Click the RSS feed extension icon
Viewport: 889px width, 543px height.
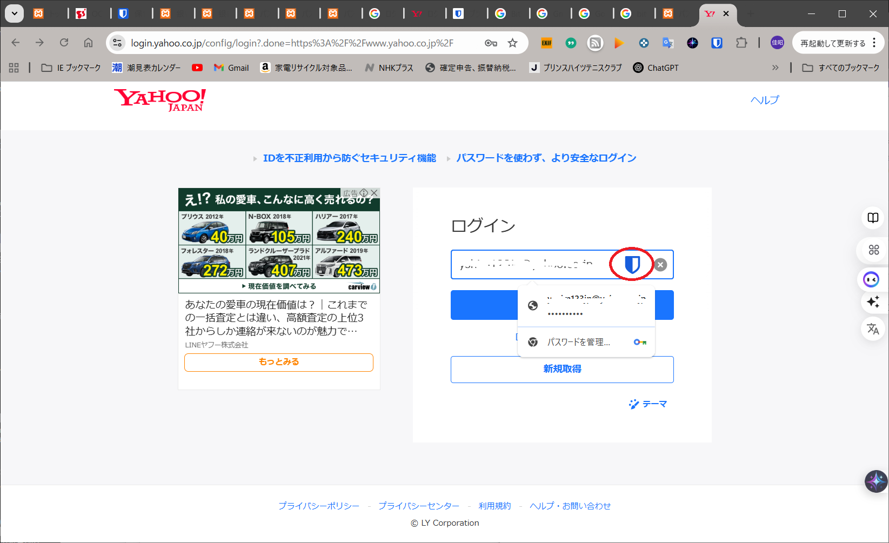[595, 43]
